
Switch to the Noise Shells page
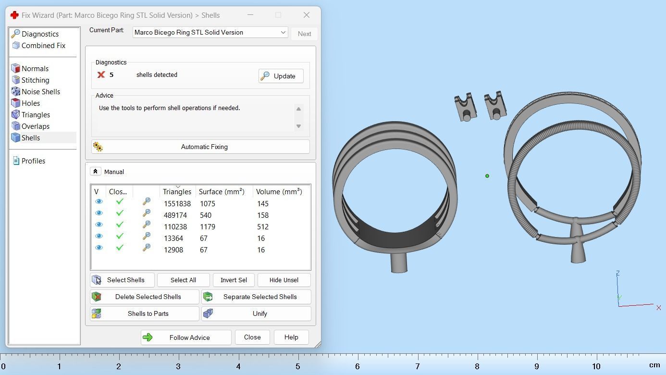point(41,91)
